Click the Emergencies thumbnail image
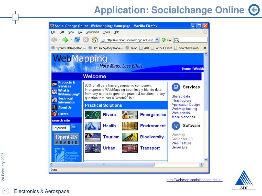This screenshot has width=262, height=196. 130,115
